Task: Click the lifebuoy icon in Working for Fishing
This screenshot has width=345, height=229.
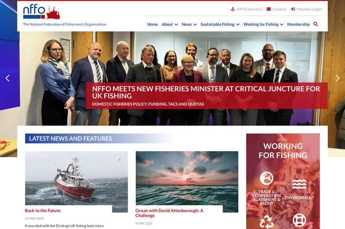Action: point(299,220)
